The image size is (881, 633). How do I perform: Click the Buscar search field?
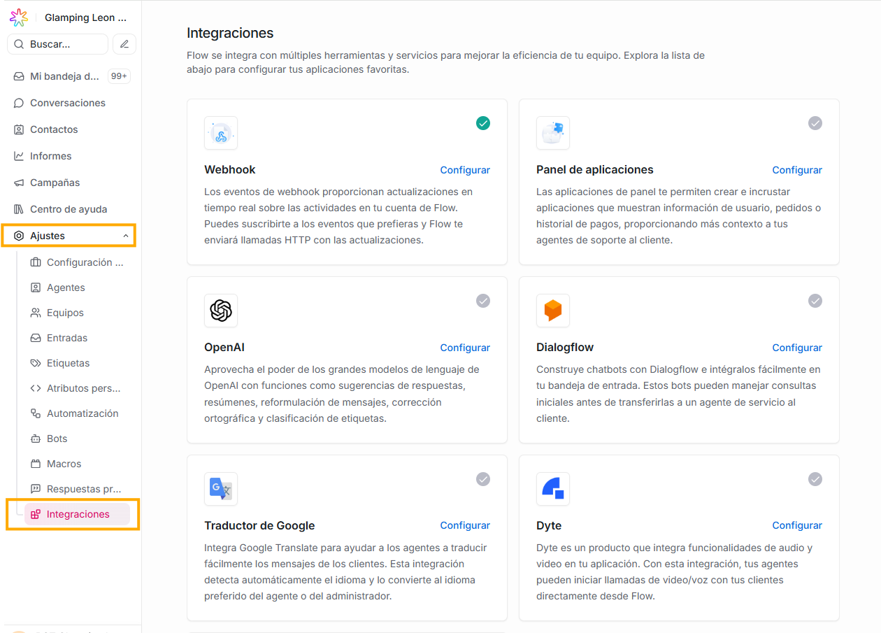click(x=58, y=44)
